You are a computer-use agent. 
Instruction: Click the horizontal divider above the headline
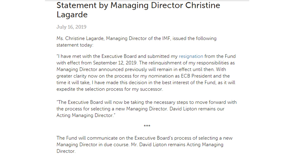pyautogui.click(x=147, y=1)
